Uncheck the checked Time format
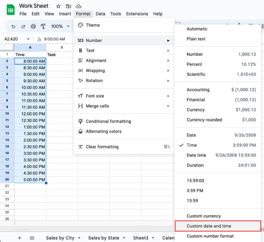The image size is (264, 242). [218, 145]
